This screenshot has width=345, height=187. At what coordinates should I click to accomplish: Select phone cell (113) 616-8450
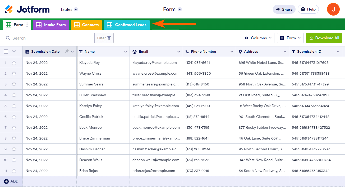(x=209, y=84)
